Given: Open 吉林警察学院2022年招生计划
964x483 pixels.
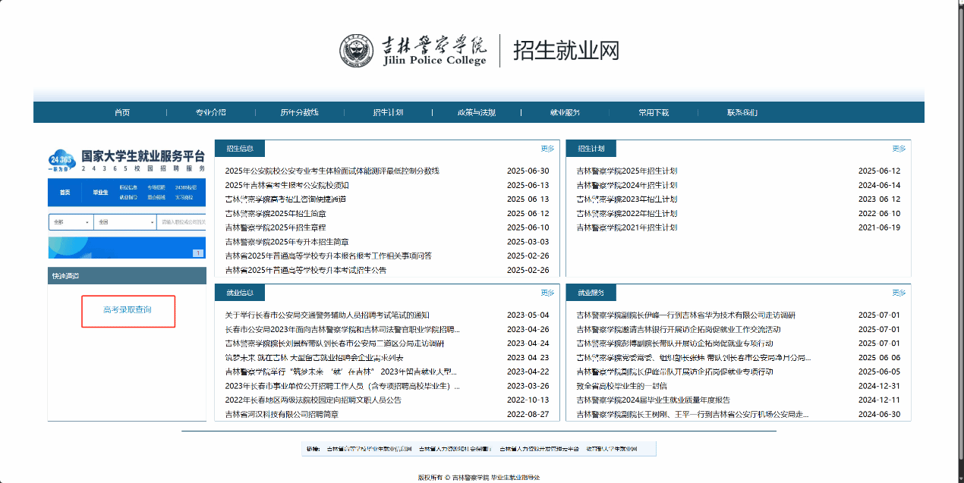Looking at the screenshot, I should pos(627,214).
